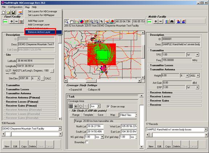Open the Site Elev ft unit dropdown

click(38, 78)
